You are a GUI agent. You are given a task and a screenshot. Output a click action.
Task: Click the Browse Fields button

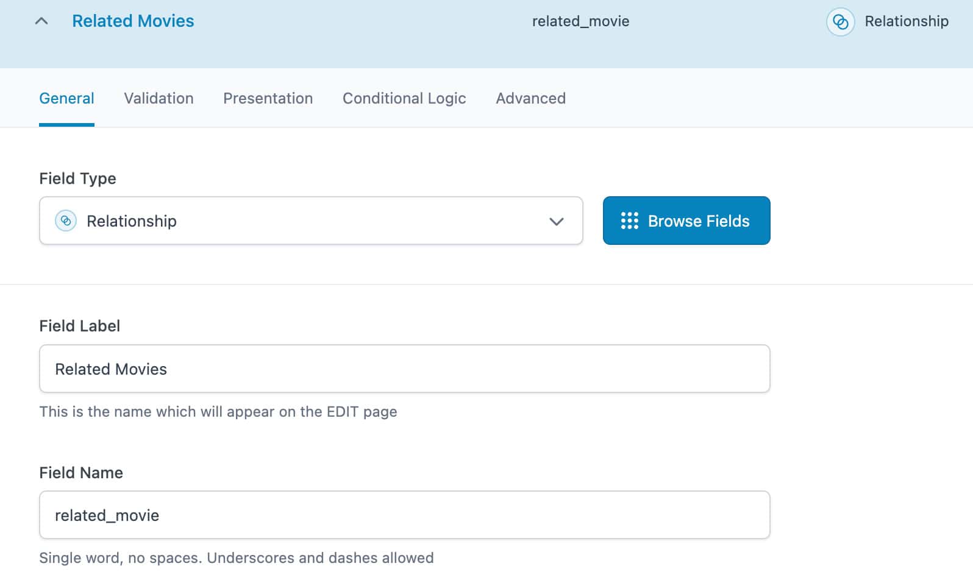[686, 221]
